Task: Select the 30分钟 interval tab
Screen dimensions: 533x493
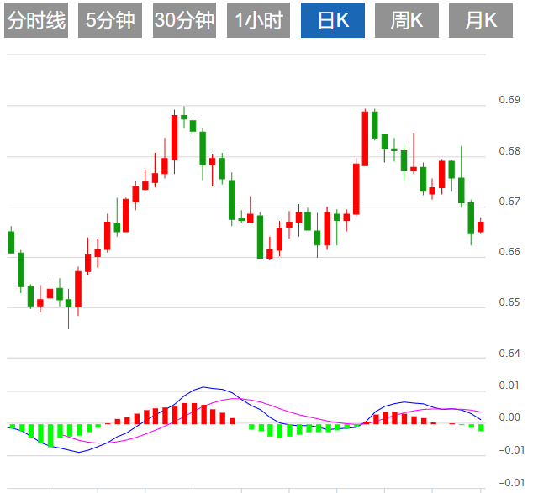Action: pyautogui.click(x=184, y=20)
